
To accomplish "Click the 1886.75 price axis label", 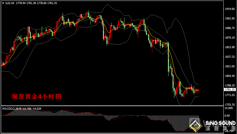I will (230, 28).
